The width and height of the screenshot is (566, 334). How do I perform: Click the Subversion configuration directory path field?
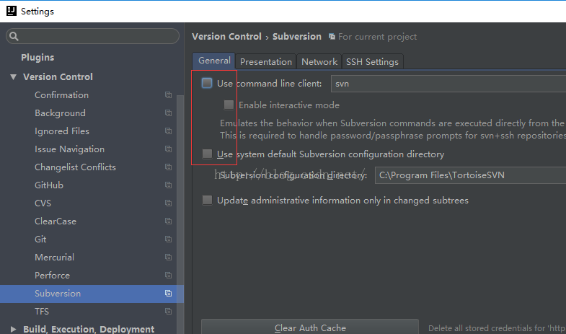click(x=470, y=175)
